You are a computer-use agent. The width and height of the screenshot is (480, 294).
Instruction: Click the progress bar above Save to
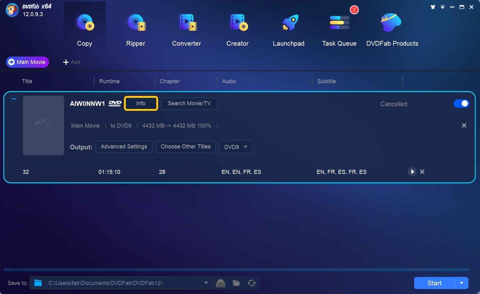(236, 270)
